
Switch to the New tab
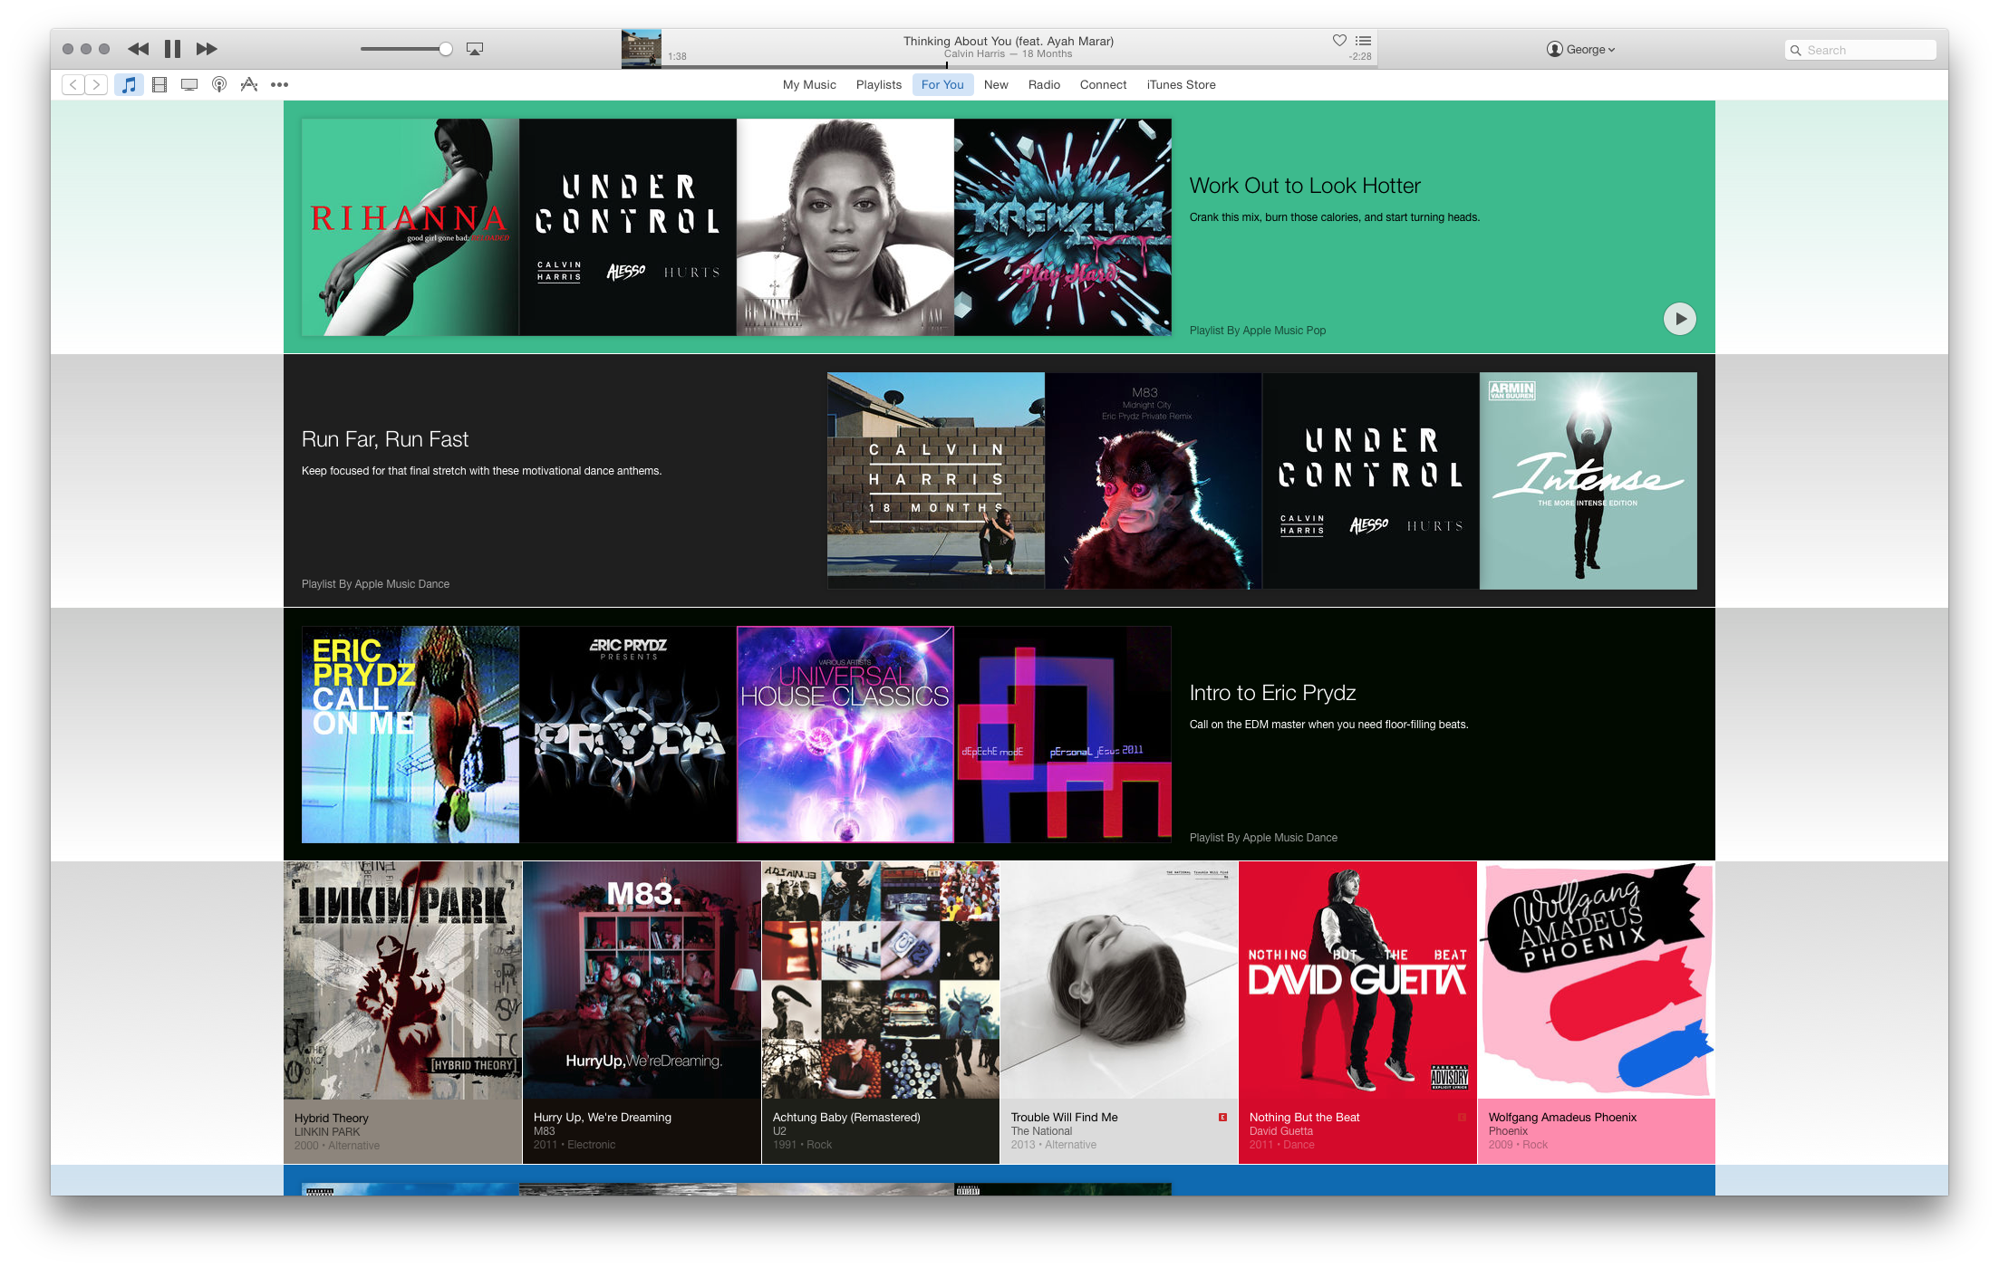(x=996, y=84)
